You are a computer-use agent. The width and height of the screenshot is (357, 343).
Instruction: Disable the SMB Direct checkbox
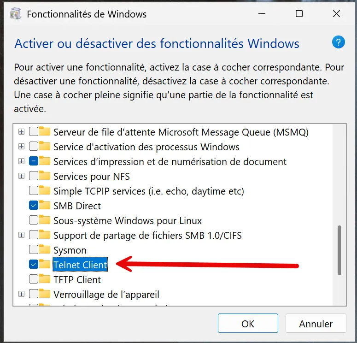click(34, 206)
